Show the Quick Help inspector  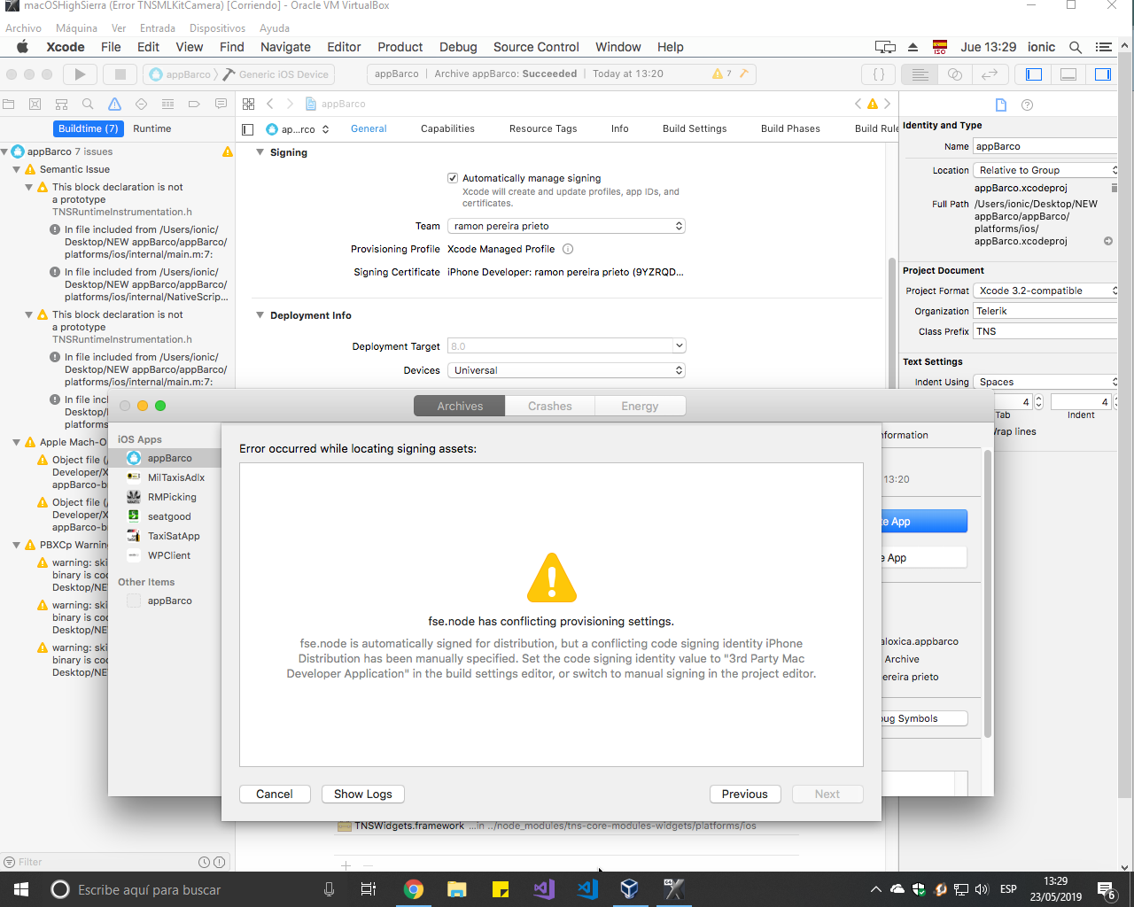point(1028,105)
